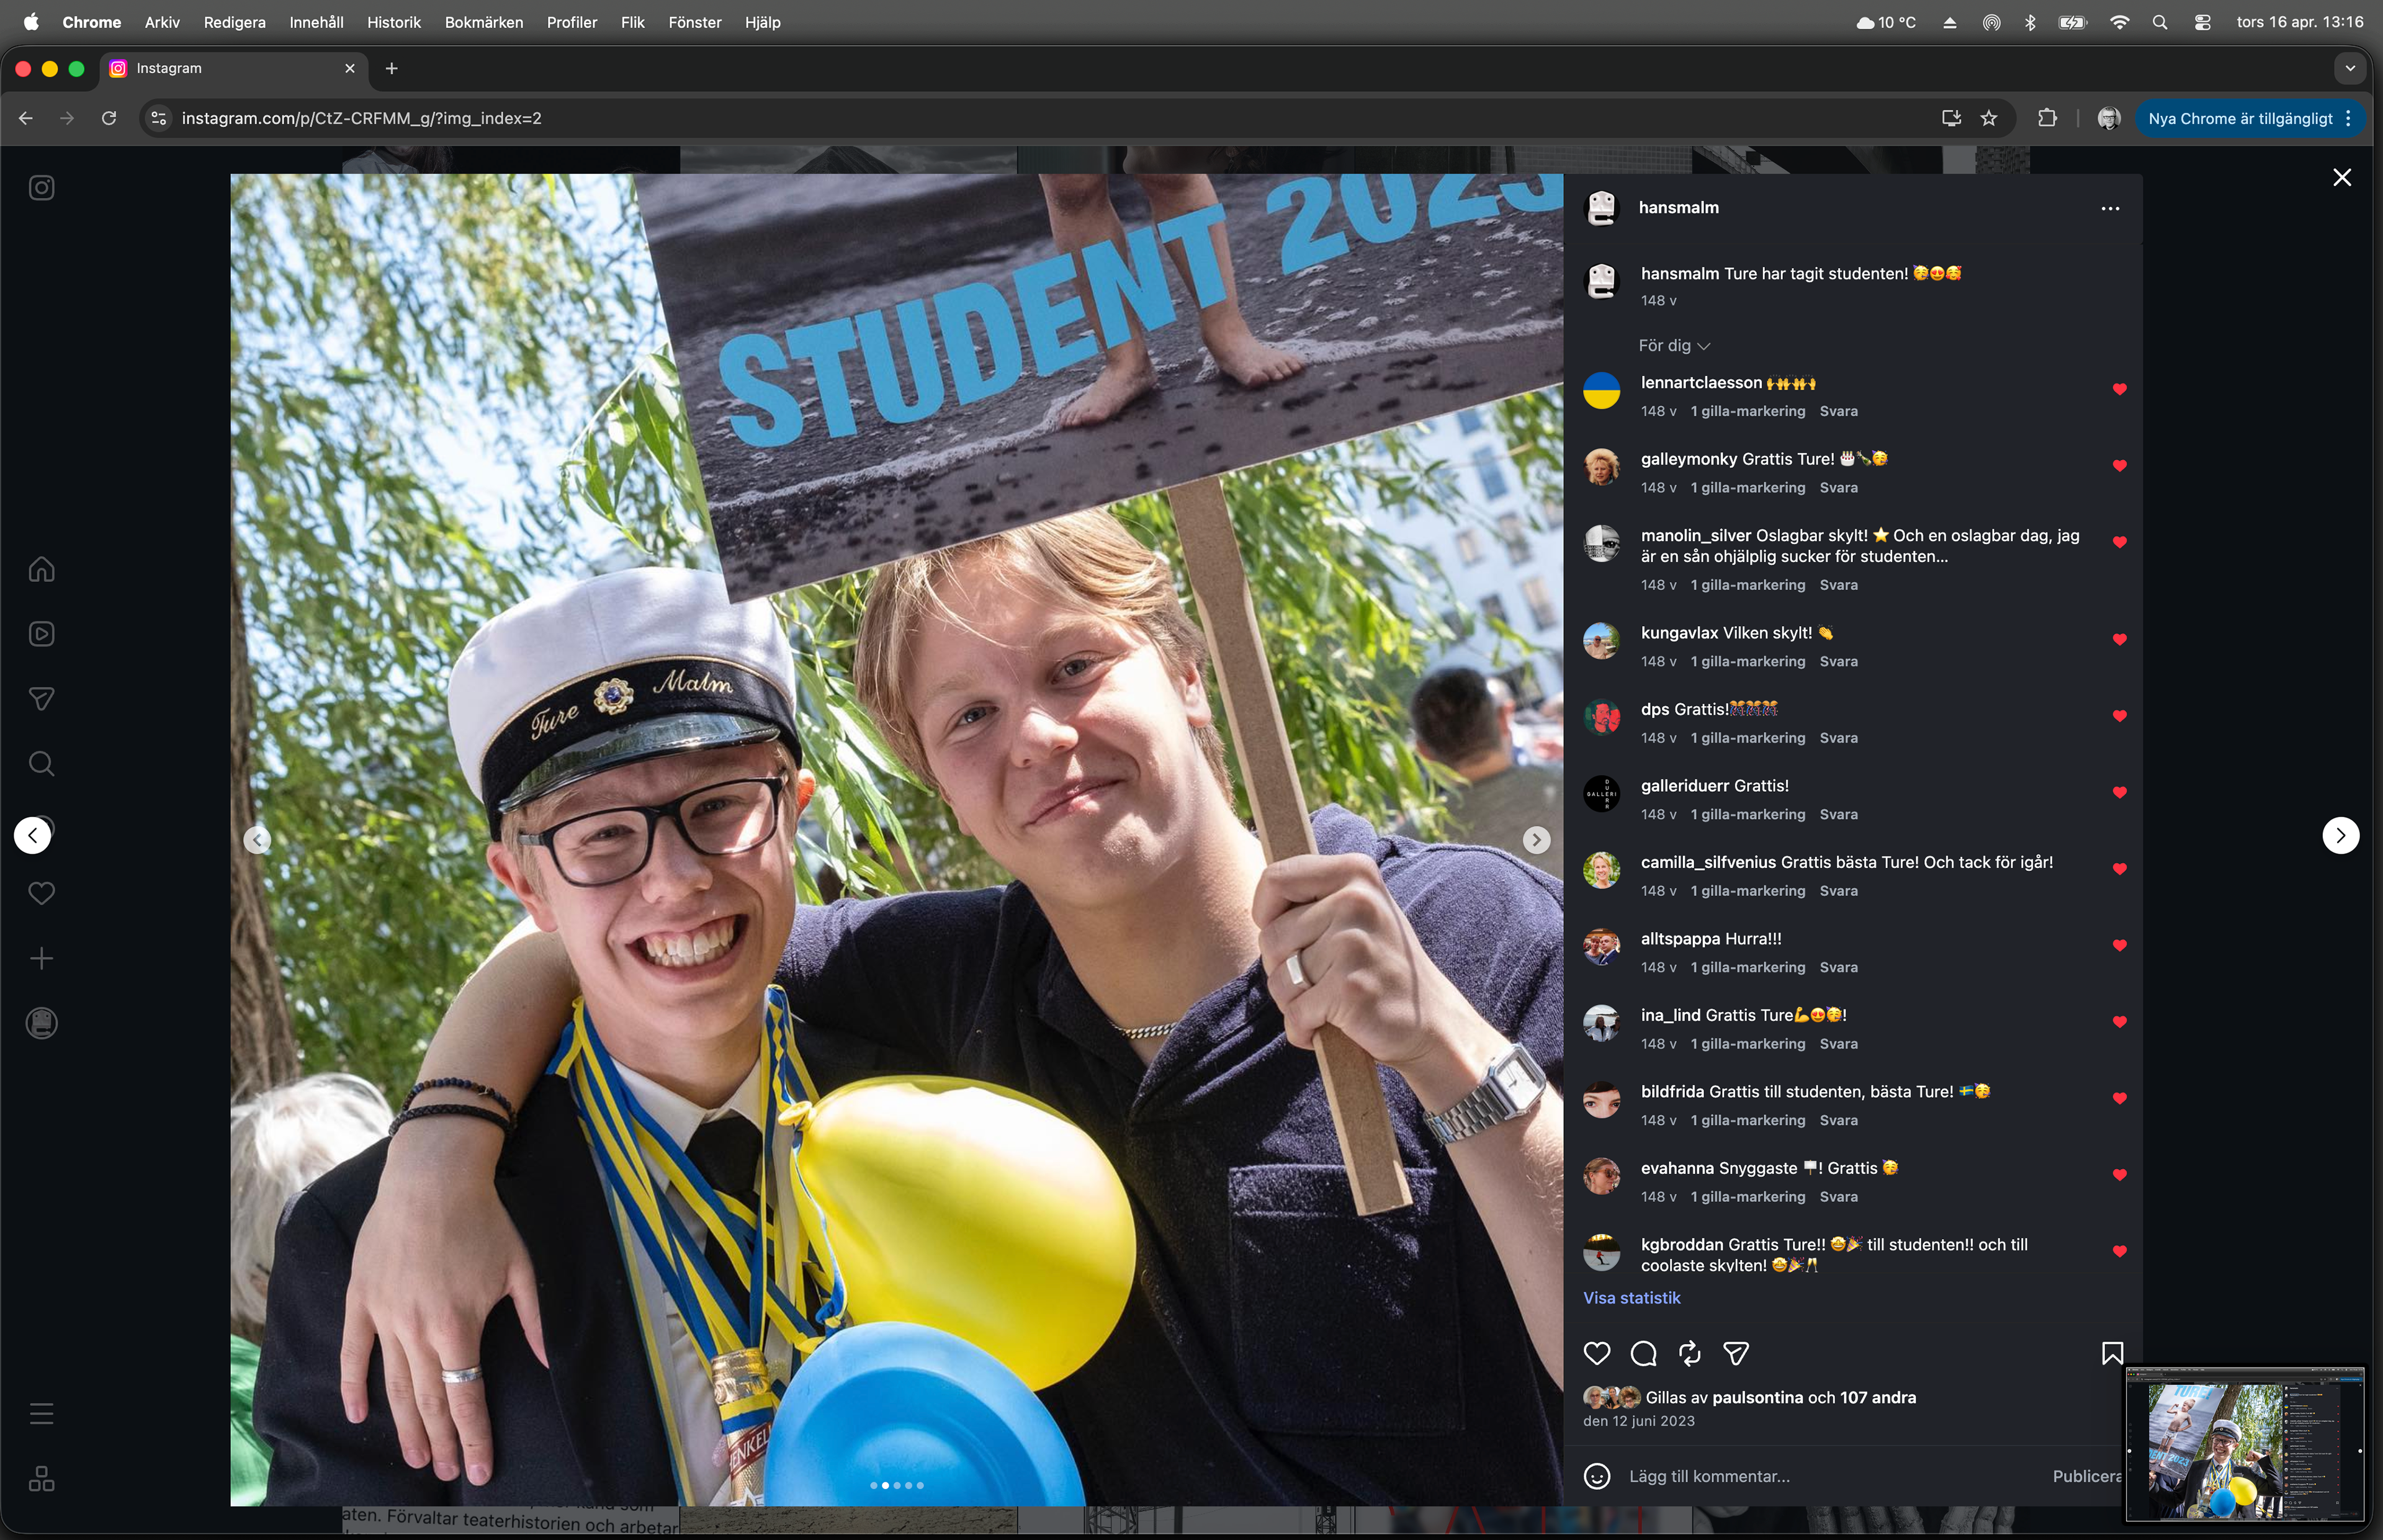Open the Create new post plus icon
The image size is (2383, 1540).
tap(41, 958)
